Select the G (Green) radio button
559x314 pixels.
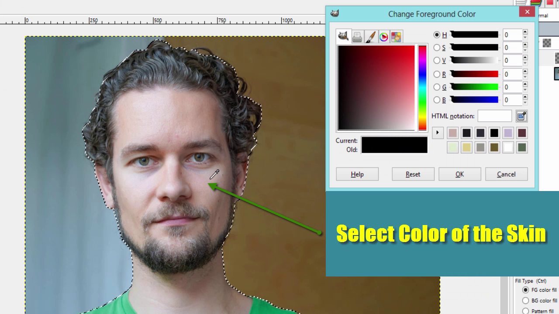click(437, 87)
